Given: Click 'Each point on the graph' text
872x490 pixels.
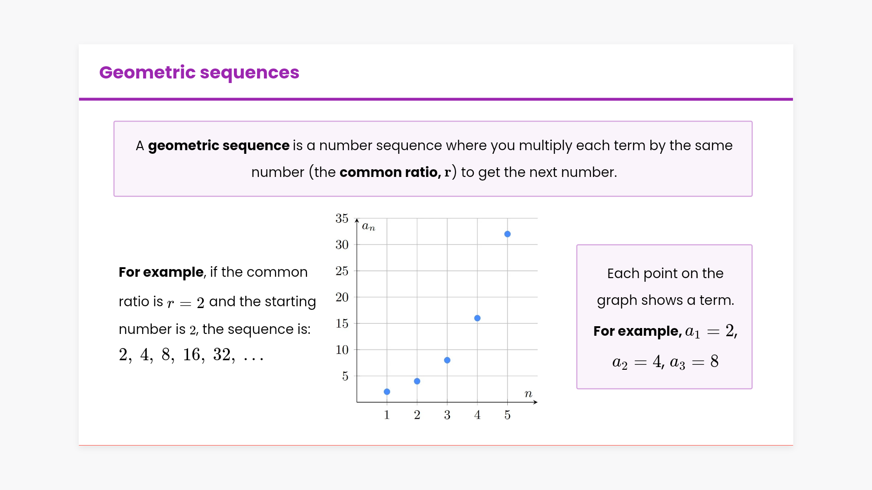Looking at the screenshot, I should [x=665, y=274].
